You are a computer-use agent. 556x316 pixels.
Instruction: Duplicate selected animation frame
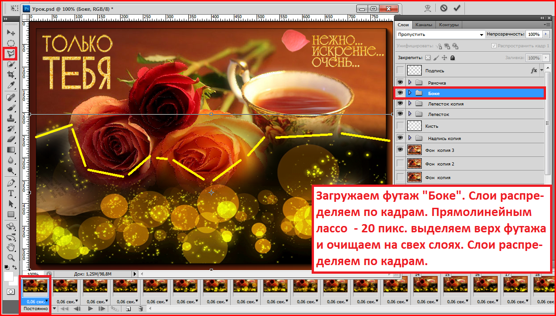coord(128,309)
